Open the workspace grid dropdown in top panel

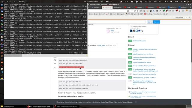click(8, 1)
